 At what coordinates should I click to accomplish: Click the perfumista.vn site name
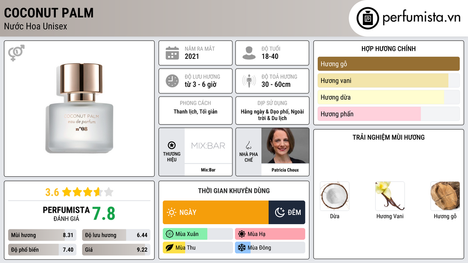(421, 18)
